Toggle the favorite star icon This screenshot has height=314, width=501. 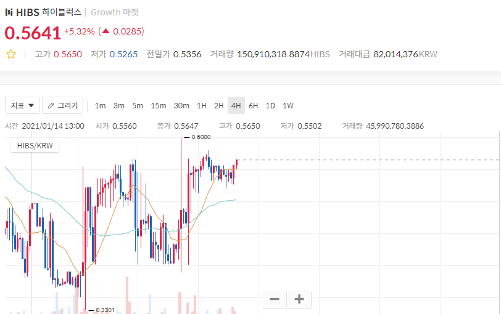click(11, 54)
